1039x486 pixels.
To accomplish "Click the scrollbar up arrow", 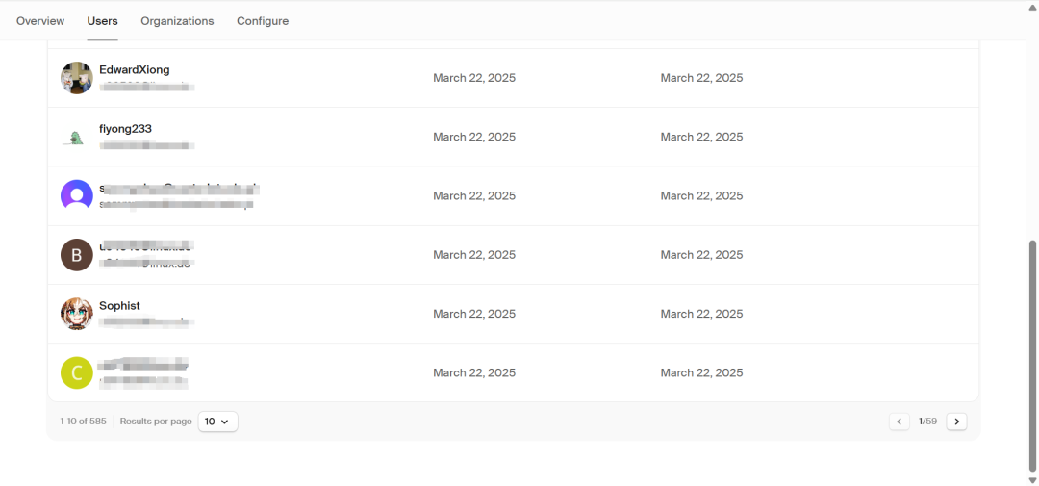I will [x=1032, y=7].
